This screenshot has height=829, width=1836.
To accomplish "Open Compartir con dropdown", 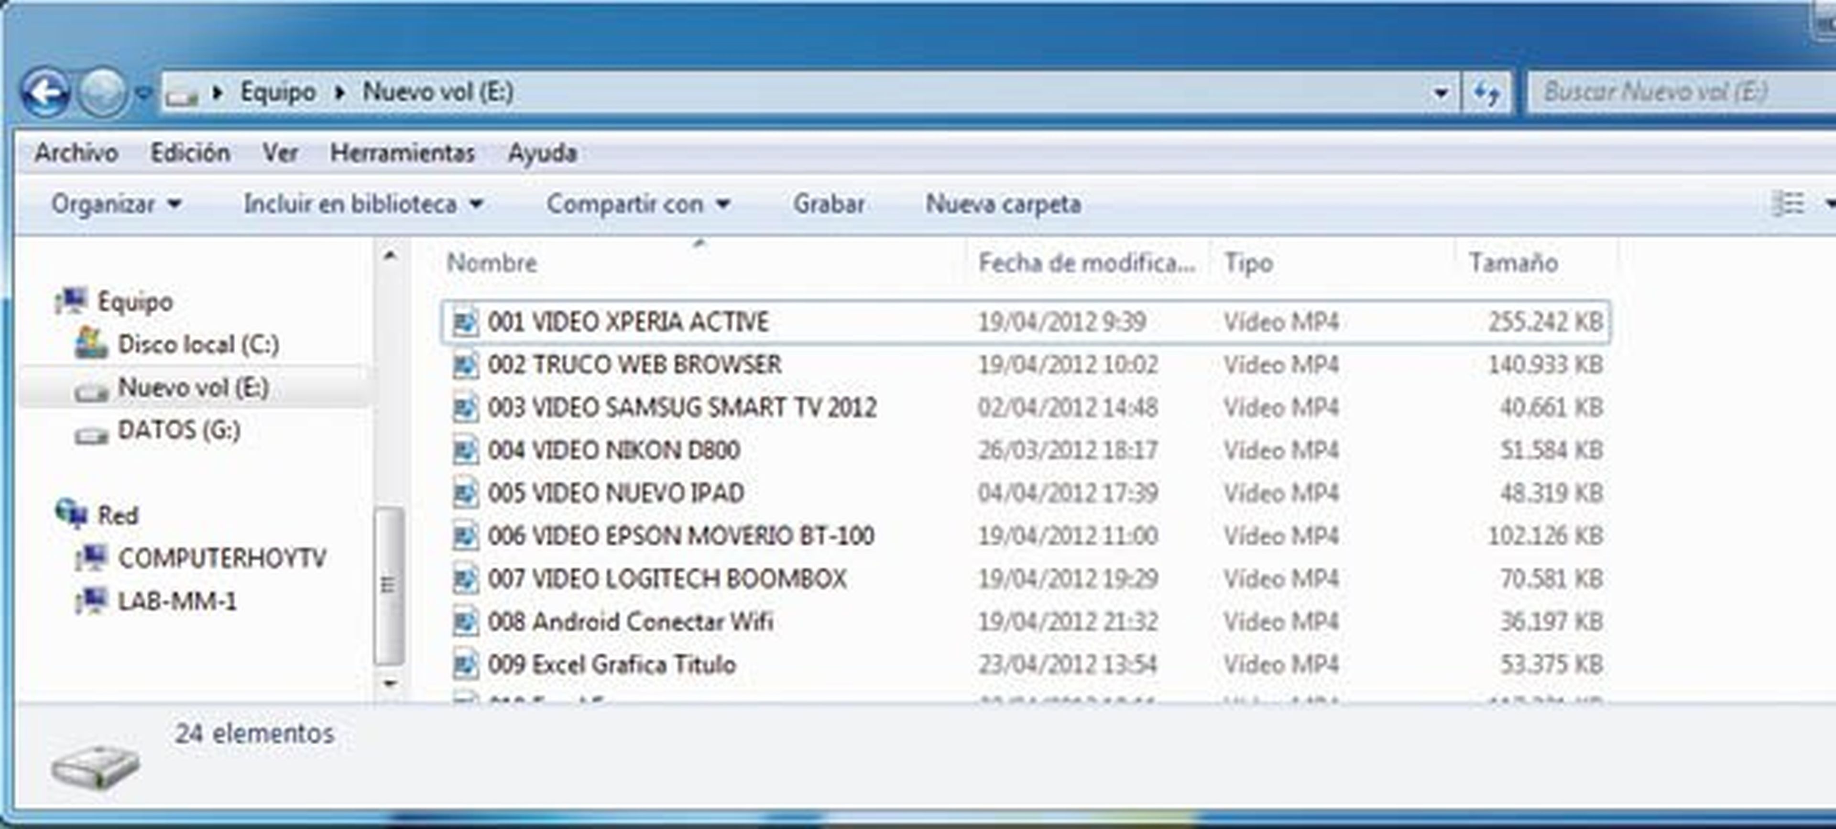I will [x=638, y=205].
